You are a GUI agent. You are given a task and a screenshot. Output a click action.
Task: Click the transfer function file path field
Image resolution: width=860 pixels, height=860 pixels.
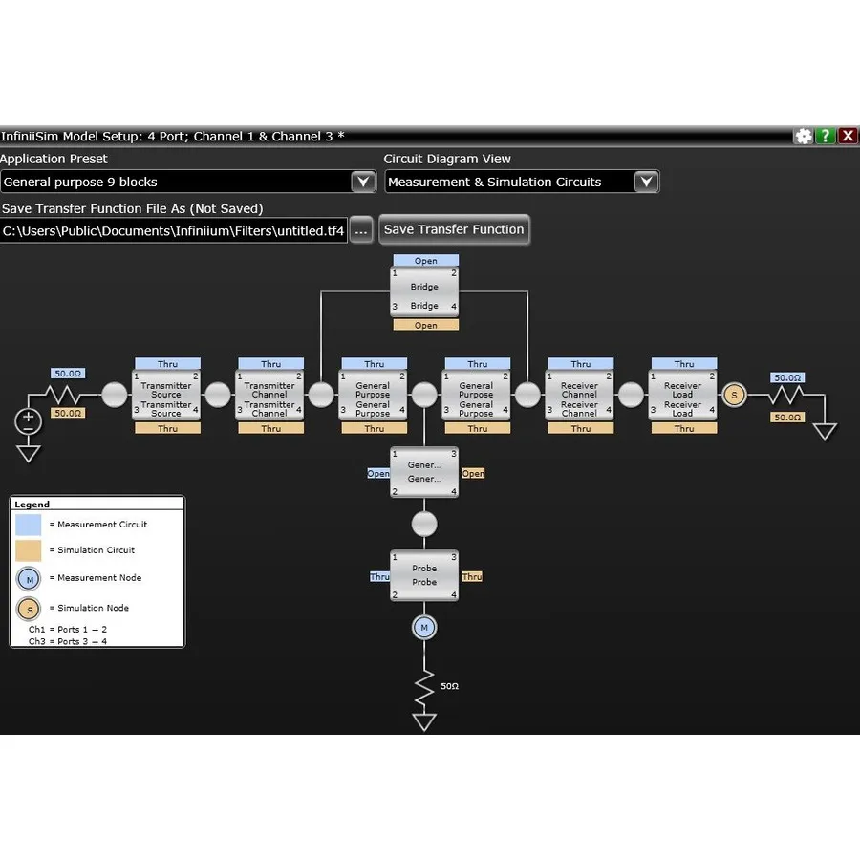coord(172,230)
